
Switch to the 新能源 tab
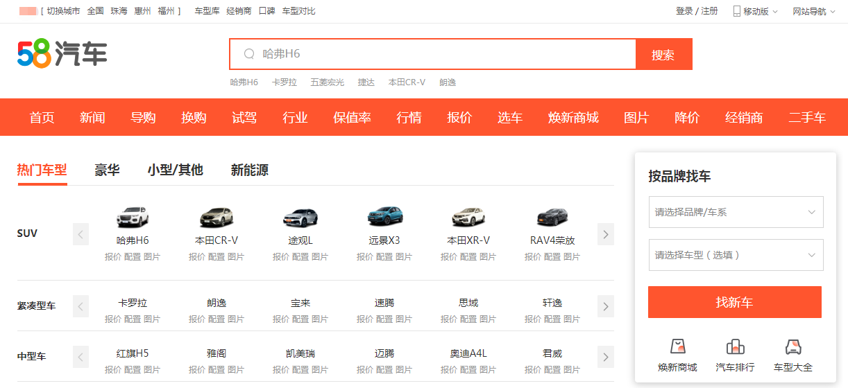point(250,170)
